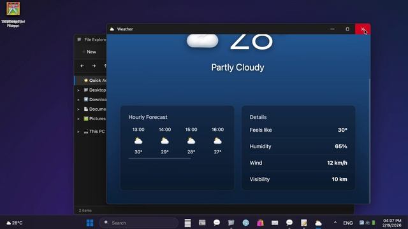Screen dimensions: 408x229
Task: Select Pictures in the File Explorer sidebar
Action: pos(91,119)
